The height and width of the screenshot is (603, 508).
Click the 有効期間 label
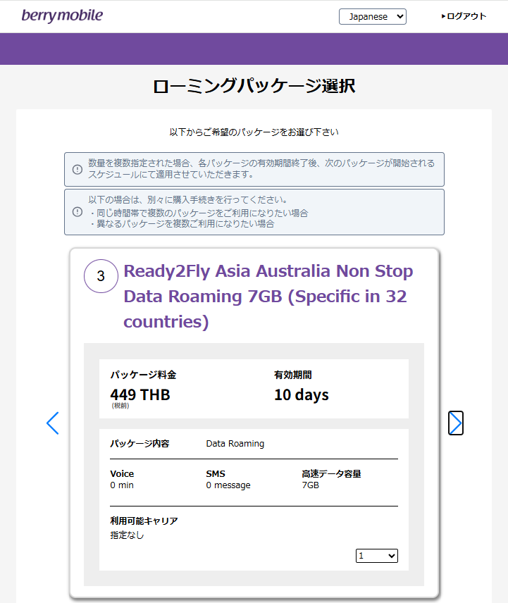pos(292,375)
